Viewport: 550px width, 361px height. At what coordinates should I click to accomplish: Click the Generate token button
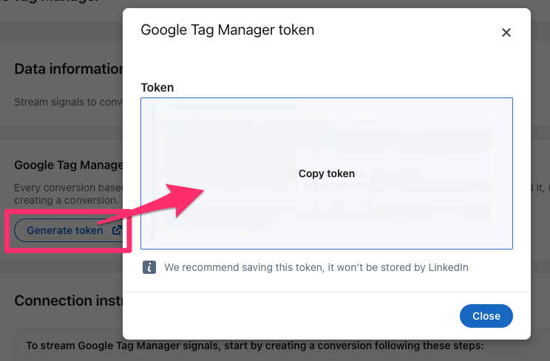click(69, 230)
